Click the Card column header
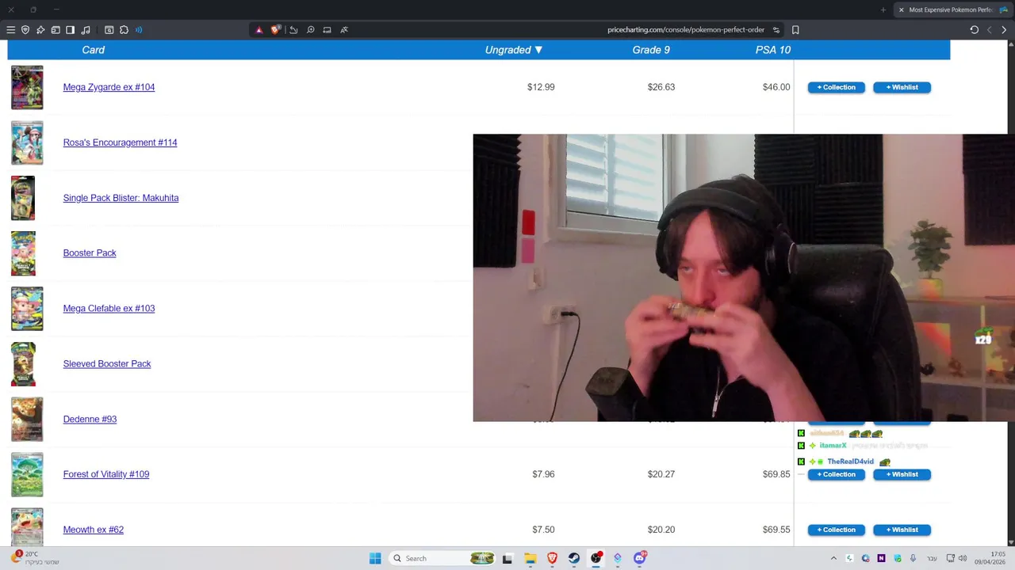Viewport: 1015px width, 570px height. [93, 50]
